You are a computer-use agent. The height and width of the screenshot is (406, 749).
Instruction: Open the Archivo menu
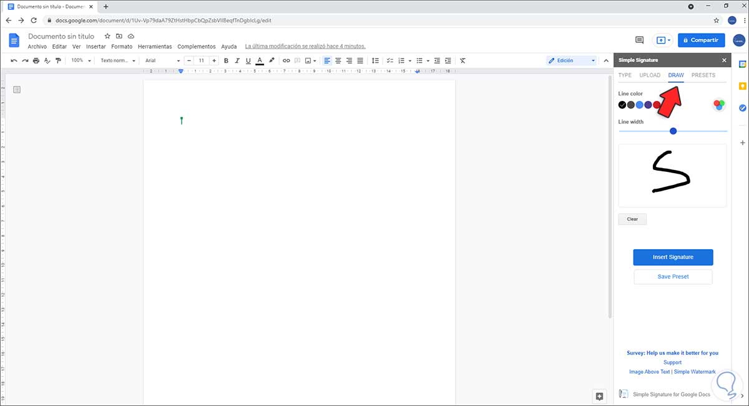pyautogui.click(x=37, y=47)
